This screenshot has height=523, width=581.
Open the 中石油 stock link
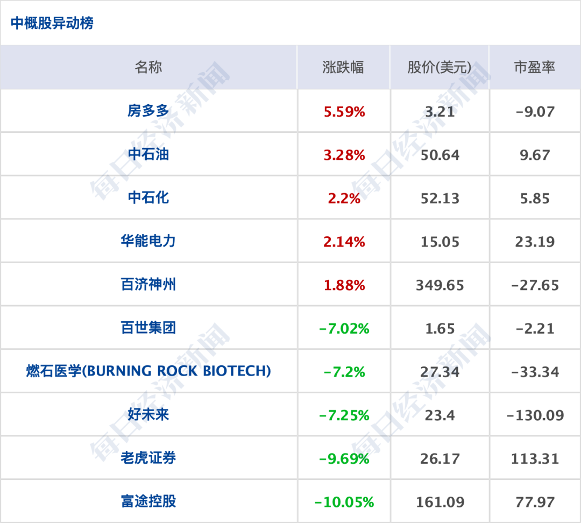coord(148,155)
